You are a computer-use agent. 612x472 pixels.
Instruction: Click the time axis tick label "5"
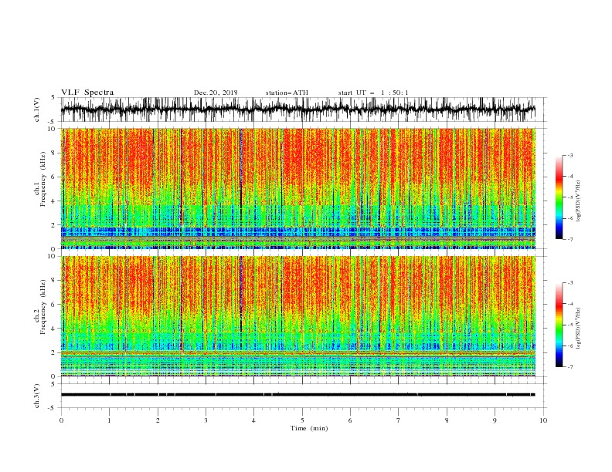pos(302,420)
